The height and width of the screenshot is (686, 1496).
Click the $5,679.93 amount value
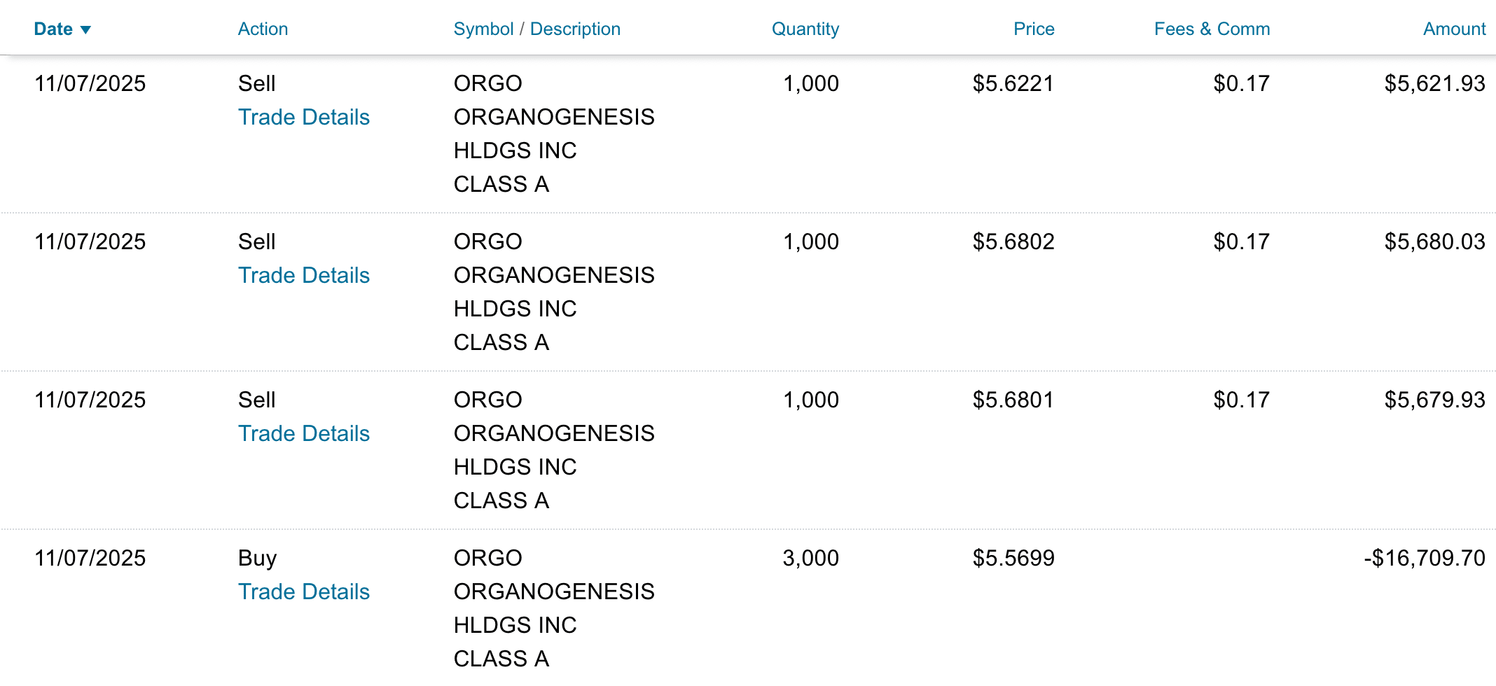point(1434,400)
